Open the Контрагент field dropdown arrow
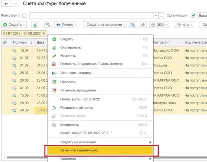This screenshot has width=207, height=162. [156, 16]
